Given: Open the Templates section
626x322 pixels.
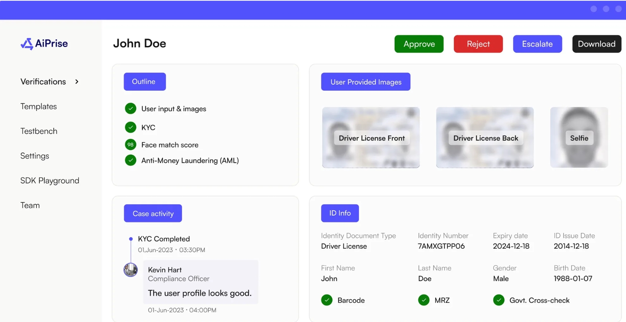Looking at the screenshot, I should tap(39, 107).
